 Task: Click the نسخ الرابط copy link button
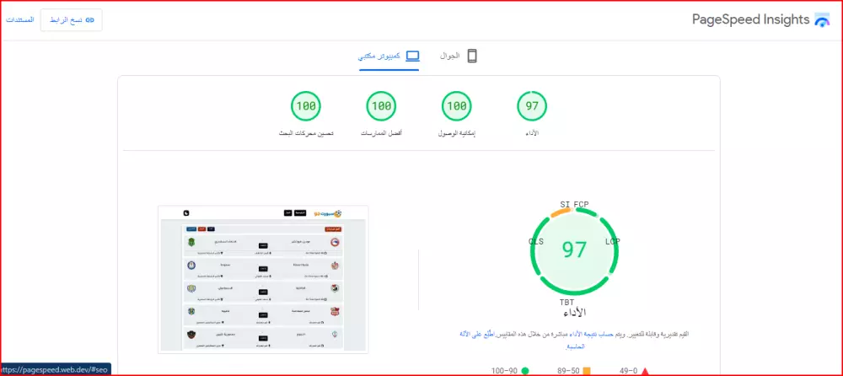tap(72, 20)
